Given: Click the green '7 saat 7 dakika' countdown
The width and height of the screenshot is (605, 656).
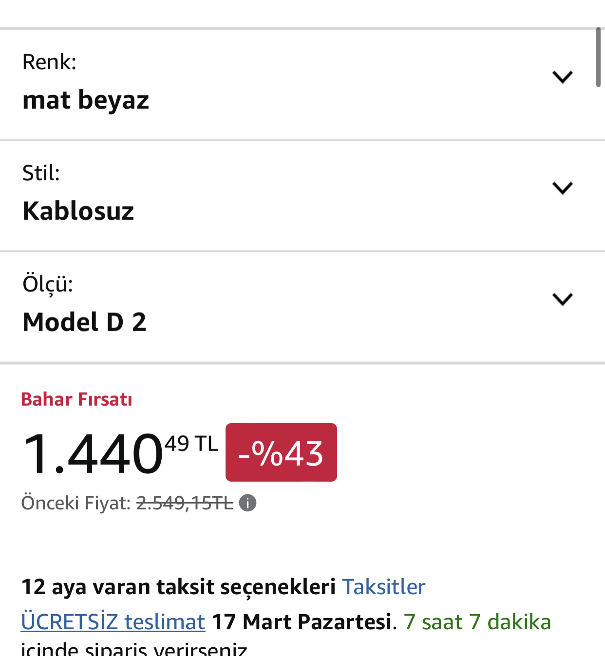Looking at the screenshot, I should pyautogui.click(x=477, y=622).
